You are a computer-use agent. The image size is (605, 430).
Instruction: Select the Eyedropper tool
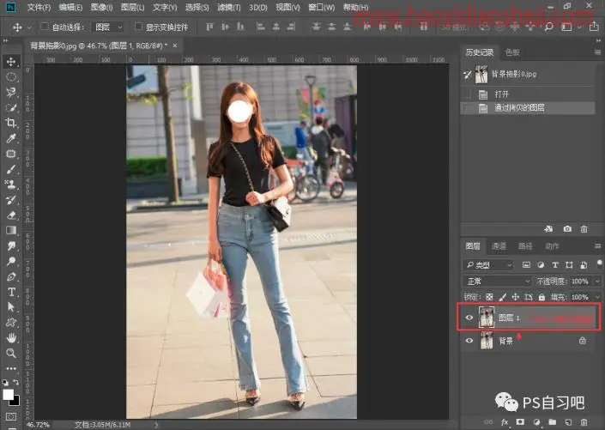[x=11, y=138]
